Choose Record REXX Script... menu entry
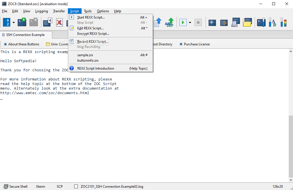 pos(111,41)
